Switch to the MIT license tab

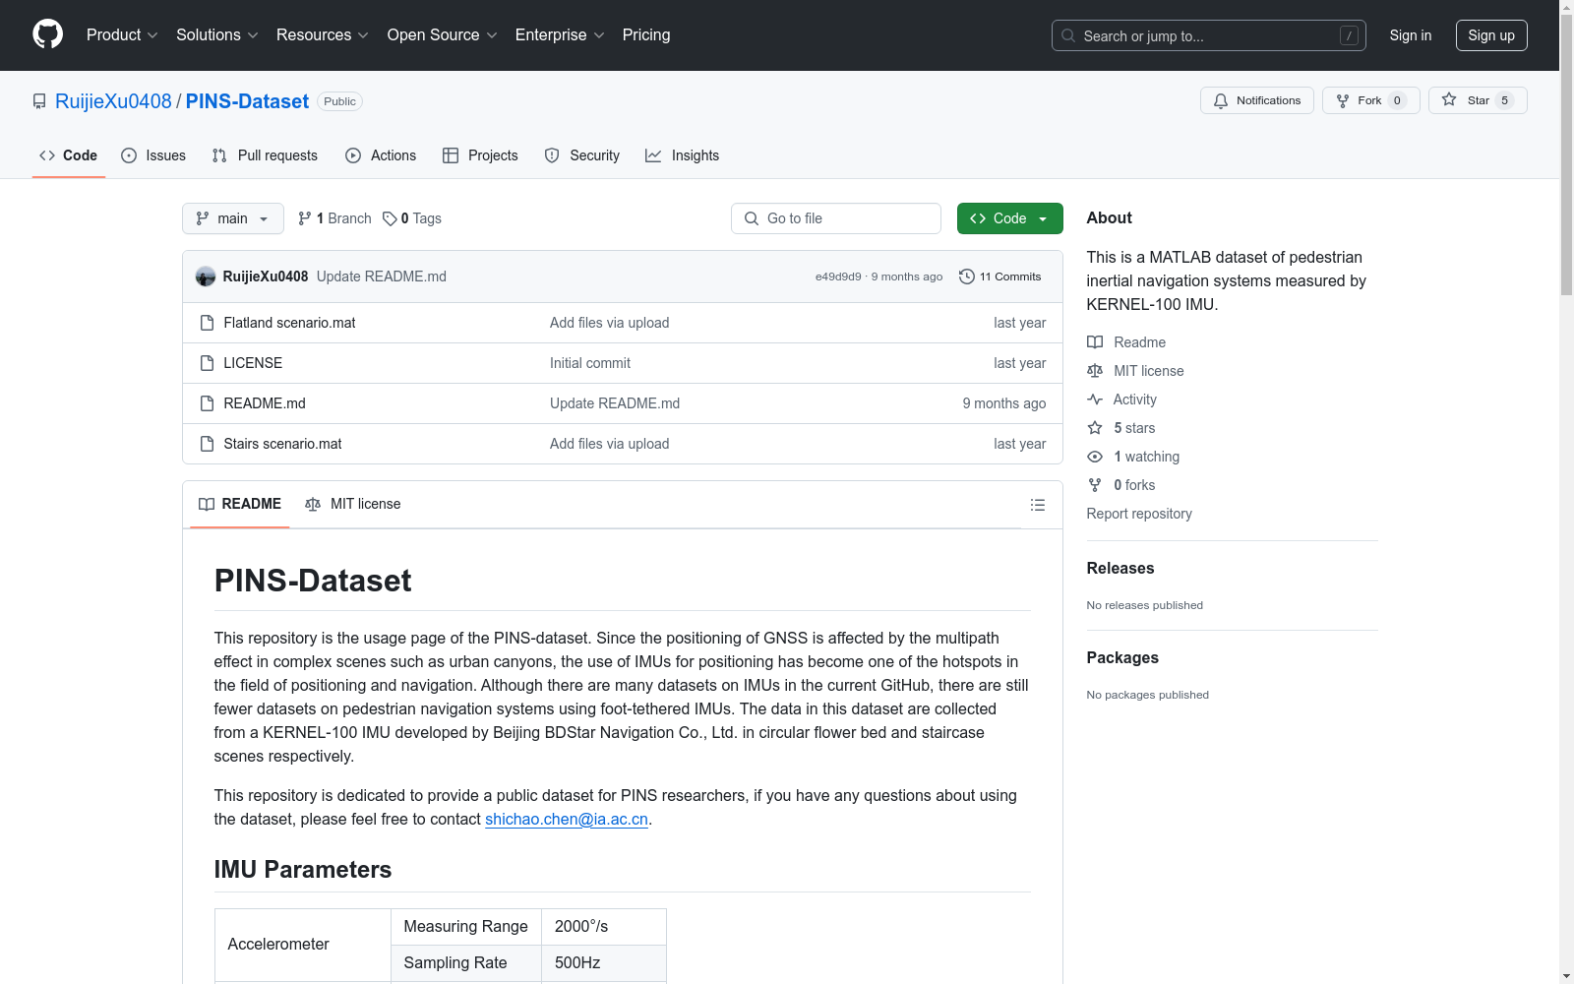(353, 504)
